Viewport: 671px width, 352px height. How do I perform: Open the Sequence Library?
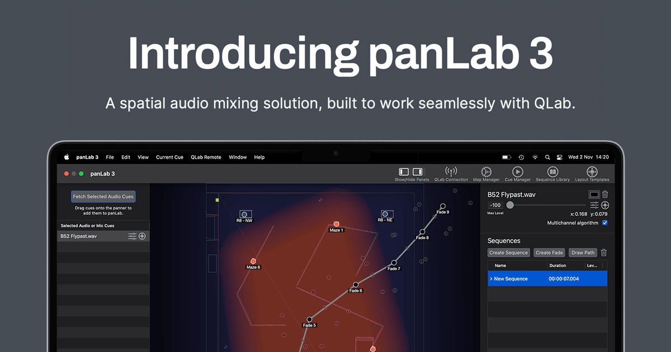click(552, 173)
